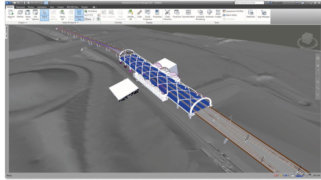Click the keyword search box in title bar
The width and height of the screenshot is (321, 180).
[x=249, y=3]
